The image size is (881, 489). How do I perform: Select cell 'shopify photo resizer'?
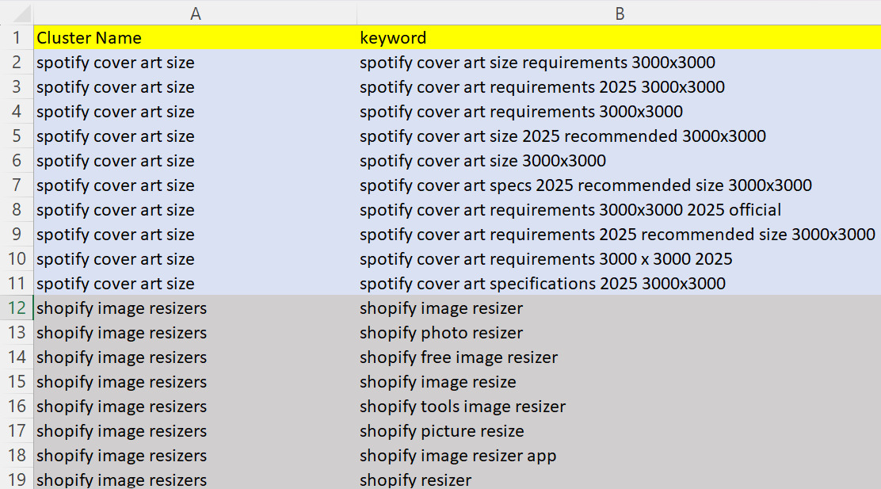(x=620, y=333)
